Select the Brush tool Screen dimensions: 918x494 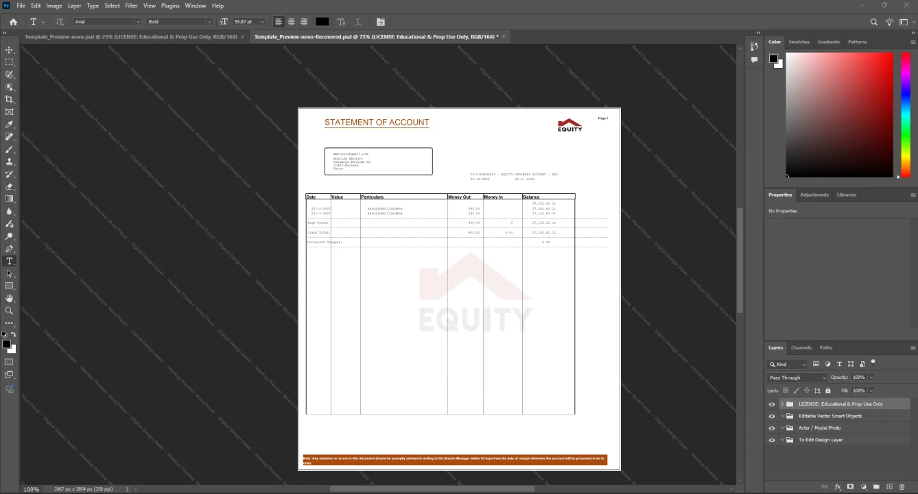tap(9, 149)
